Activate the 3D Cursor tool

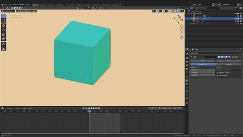(x=3, y=20)
